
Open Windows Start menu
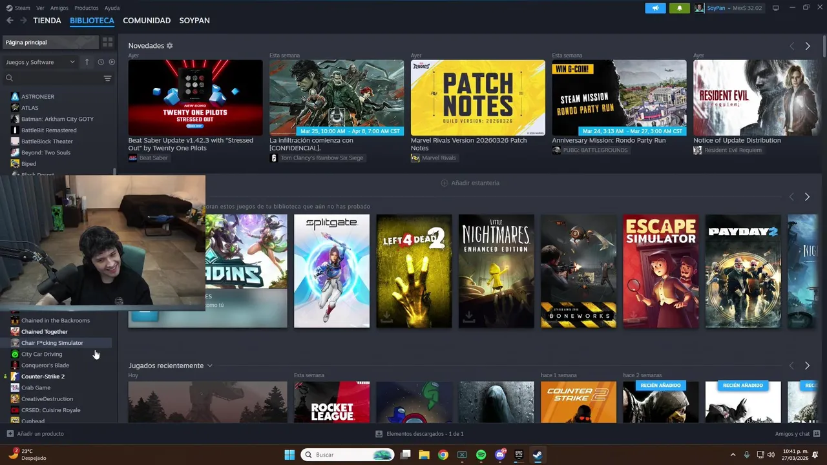[289, 455]
